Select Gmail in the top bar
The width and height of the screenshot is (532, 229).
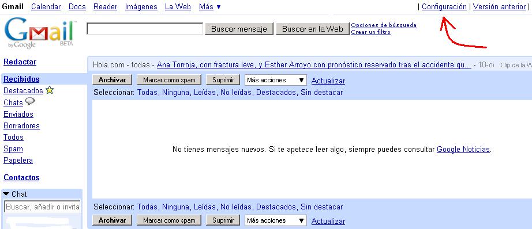[x=13, y=6]
